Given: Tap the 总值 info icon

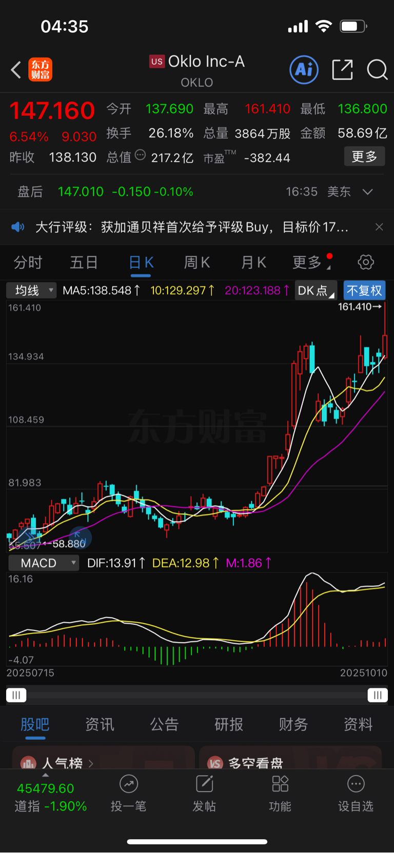Looking at the screenshot, I should [140, 155].
